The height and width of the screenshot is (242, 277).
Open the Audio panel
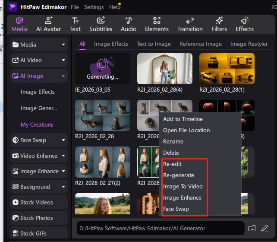(129, 24)
